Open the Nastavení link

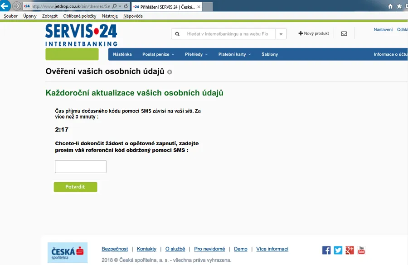point(383,29)
